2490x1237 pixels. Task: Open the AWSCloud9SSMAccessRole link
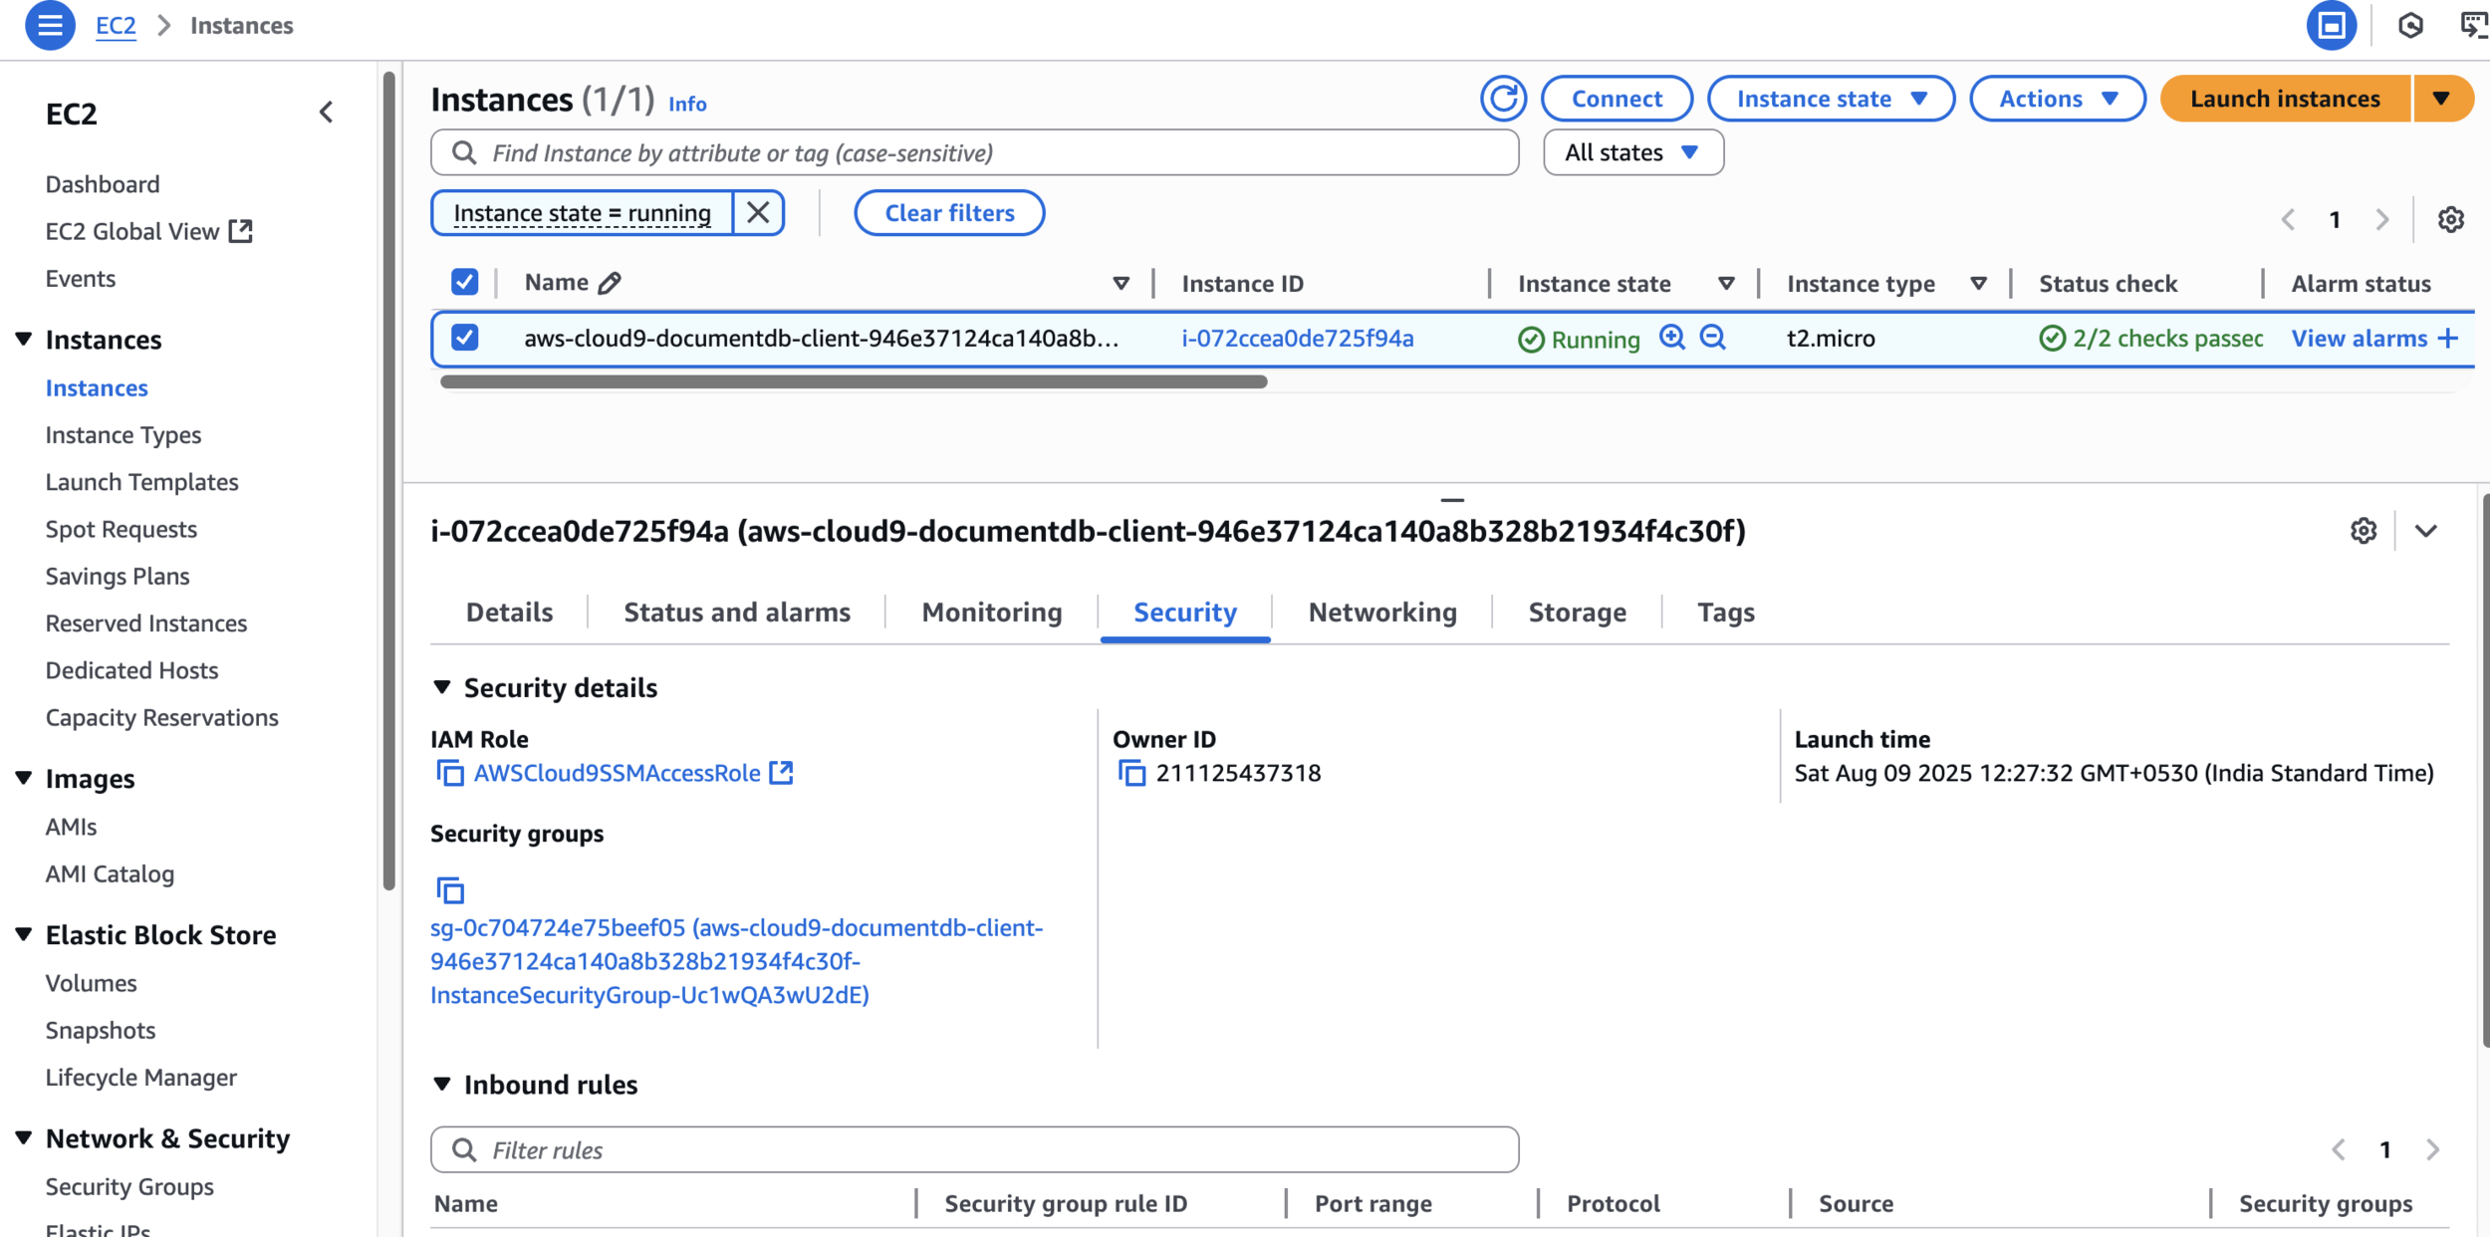(617, 773)
